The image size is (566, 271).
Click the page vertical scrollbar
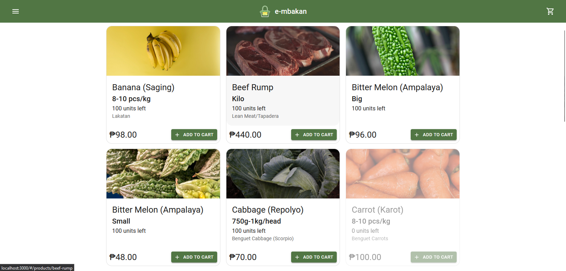click(565, 76)
